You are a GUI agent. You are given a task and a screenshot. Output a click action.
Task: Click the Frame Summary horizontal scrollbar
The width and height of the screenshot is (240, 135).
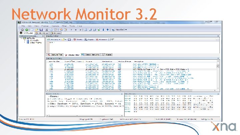click(x=132, y=90)
